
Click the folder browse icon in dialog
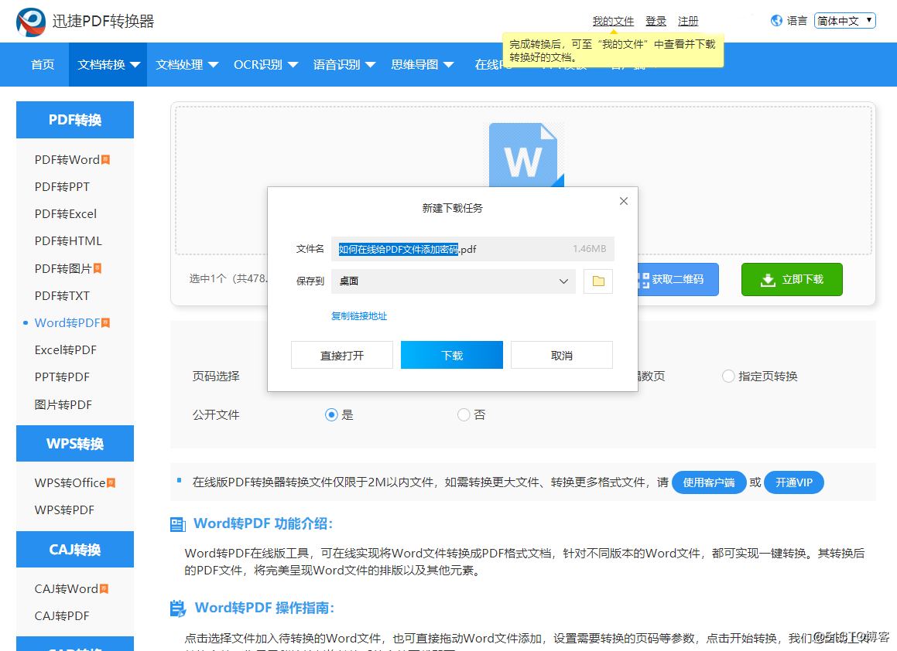[598, 281]
